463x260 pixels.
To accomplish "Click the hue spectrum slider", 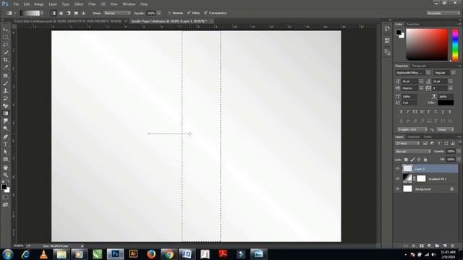I will [455, 45].
